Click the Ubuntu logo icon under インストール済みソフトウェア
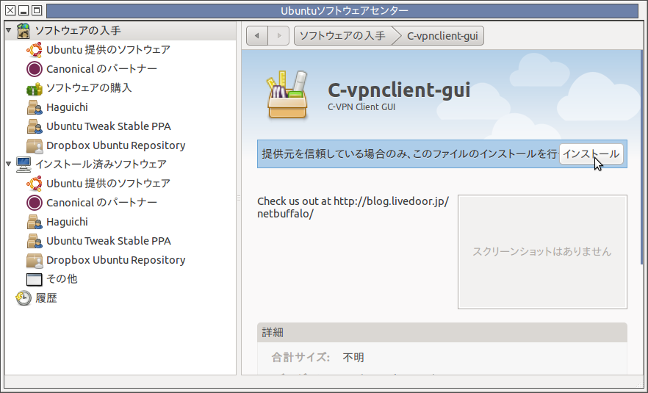The image size is (648, 393). 35,184
